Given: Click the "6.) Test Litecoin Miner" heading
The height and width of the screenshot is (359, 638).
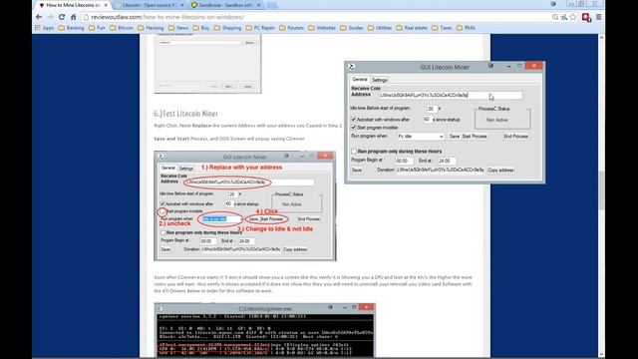Looking at the screenshot, I should pos(186,114).
